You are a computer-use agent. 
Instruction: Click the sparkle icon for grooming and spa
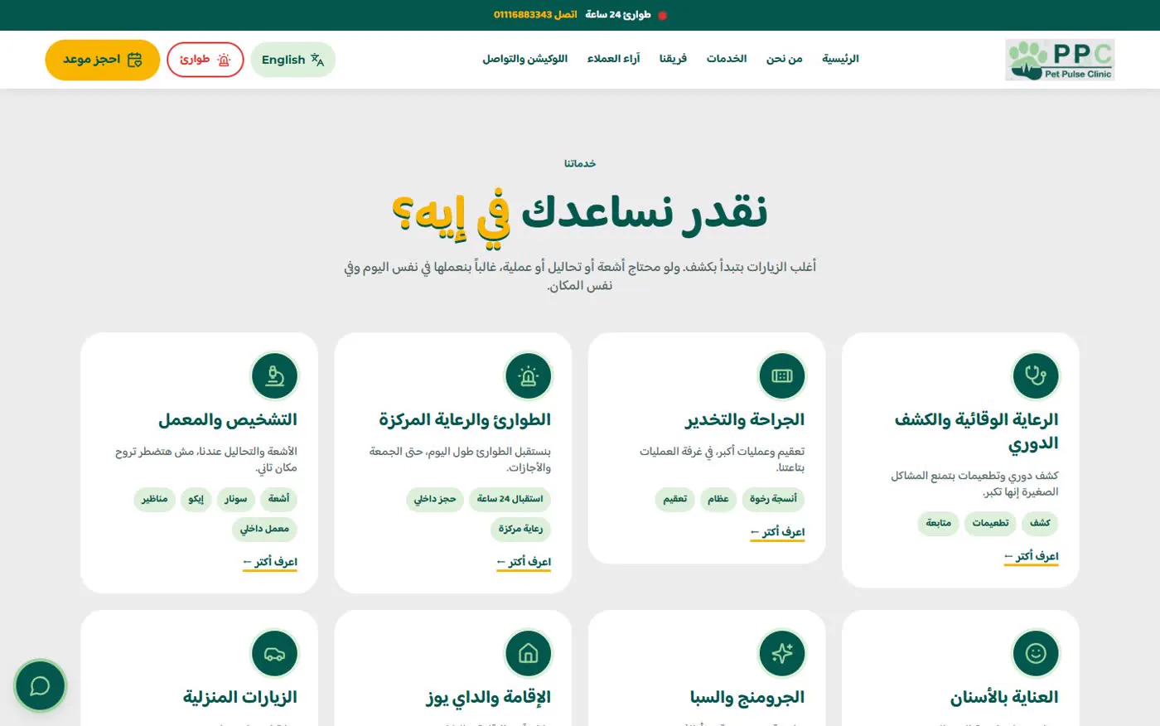tap(781, 653)
